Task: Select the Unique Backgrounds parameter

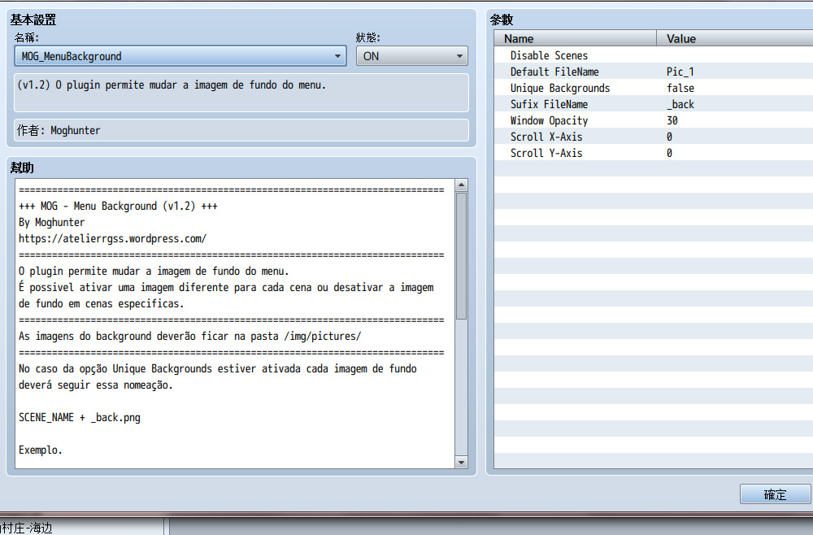Action: [654, 88]
